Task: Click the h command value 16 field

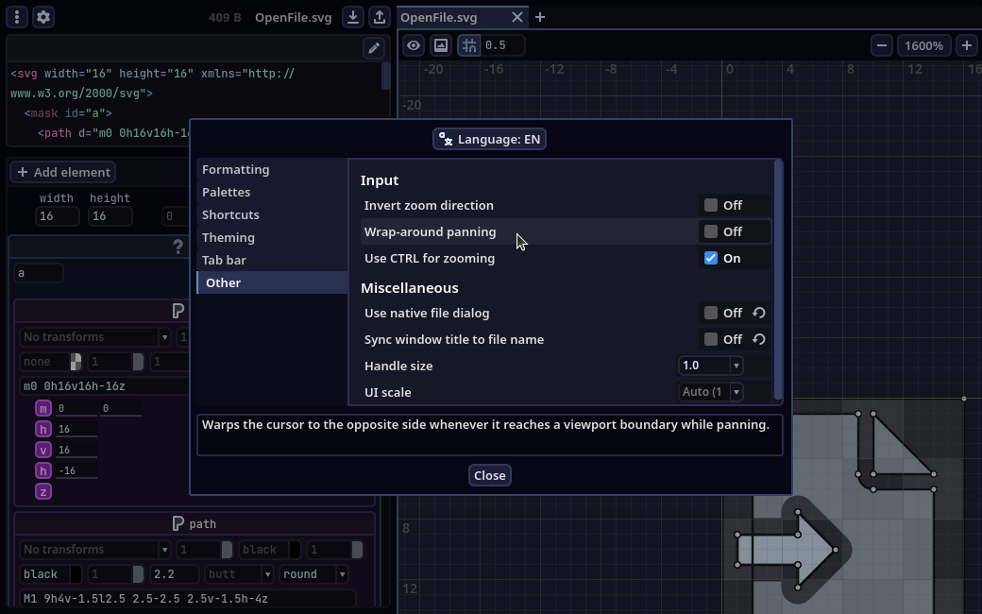Action: pyautogui.click(x=76, y=430)
